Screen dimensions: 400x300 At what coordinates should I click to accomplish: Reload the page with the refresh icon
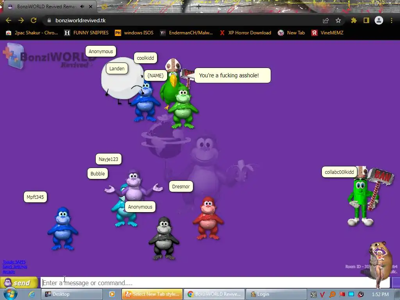[x=34, y=20]
